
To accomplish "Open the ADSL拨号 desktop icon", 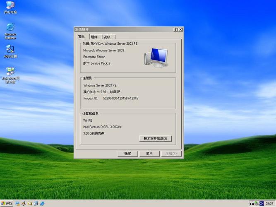I will tap(10, 51).
